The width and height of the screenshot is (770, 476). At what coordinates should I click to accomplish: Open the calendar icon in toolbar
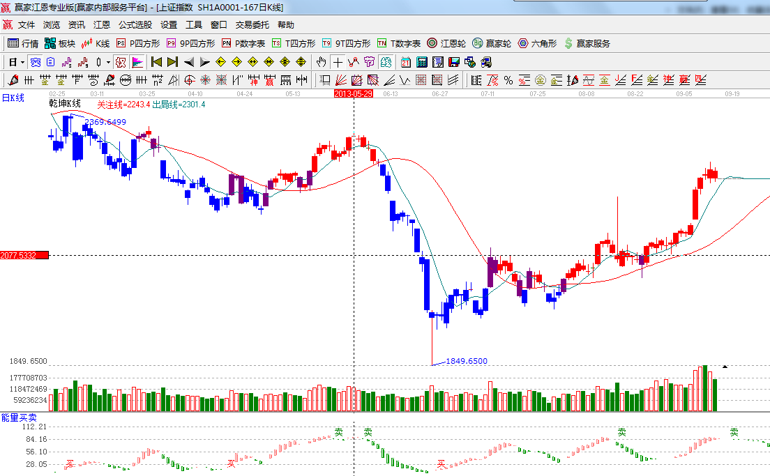point(405,62)
